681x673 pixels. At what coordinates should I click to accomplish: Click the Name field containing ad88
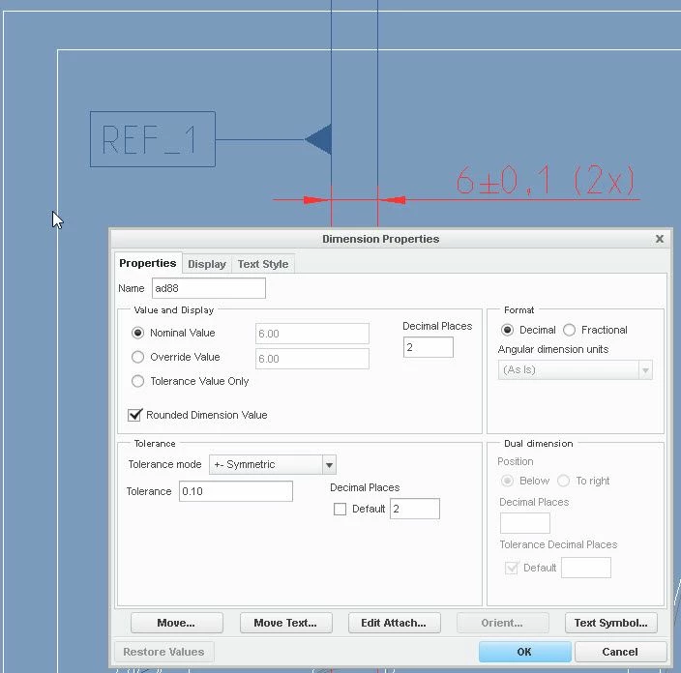click(x=209, y=288)
